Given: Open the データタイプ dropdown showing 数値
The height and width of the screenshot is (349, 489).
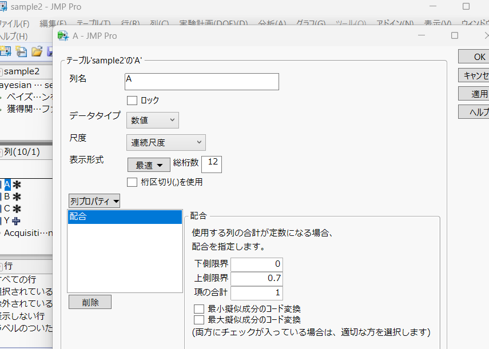Looking at the screenshot, I should [152, 120].
